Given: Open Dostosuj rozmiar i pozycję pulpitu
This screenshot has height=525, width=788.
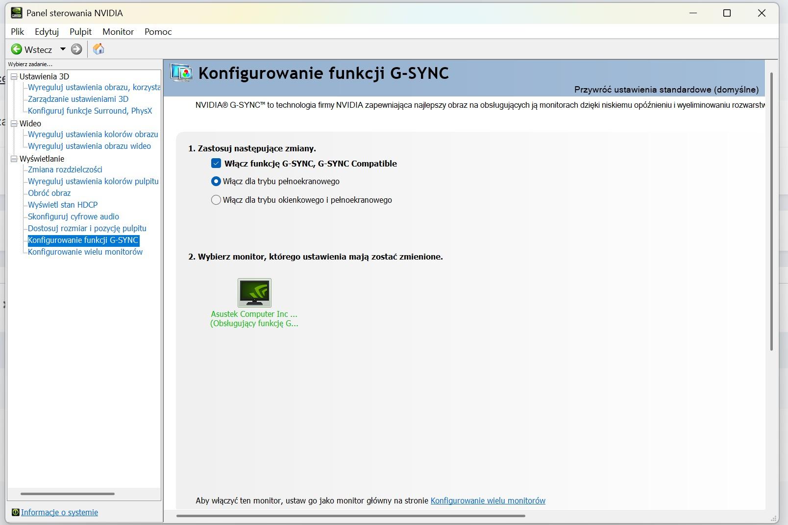Looking at the screenshot, I should coord(87,228).
